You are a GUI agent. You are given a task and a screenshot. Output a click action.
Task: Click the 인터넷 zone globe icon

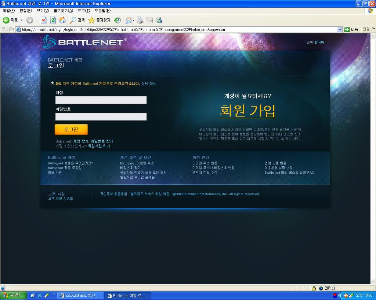[321, 288]
